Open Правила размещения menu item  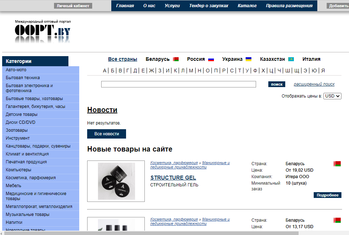tap(289, 6)
